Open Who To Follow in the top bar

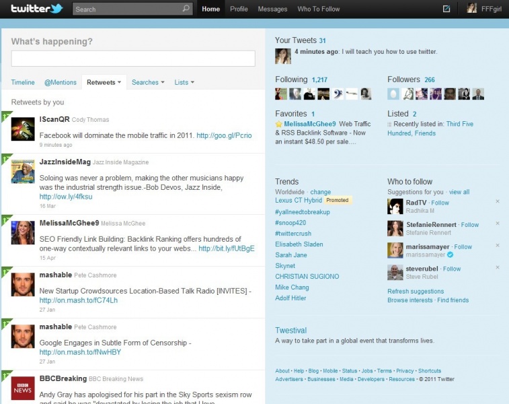[x=319, y=9]
